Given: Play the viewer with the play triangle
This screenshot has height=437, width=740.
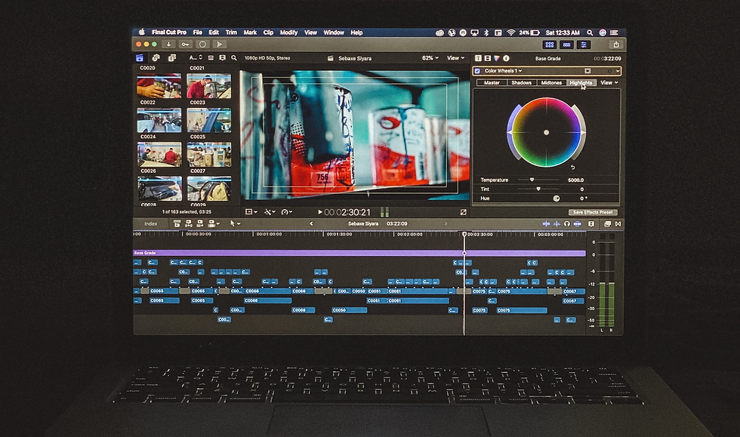Looking at the screenshot, I should click(x=320, y=212).
